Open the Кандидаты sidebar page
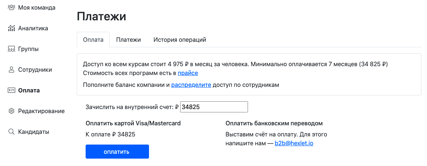The width and height of the screenshot is (427, 166). pos(33,132)
